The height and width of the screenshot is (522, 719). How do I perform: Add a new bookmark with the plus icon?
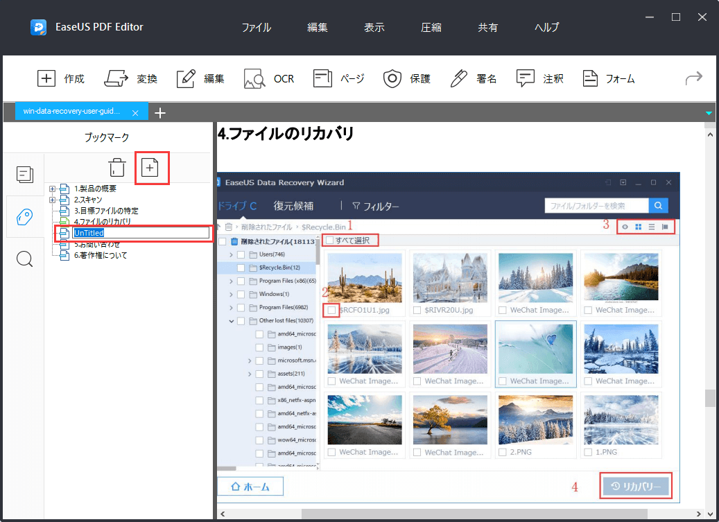tap(152, 167)
